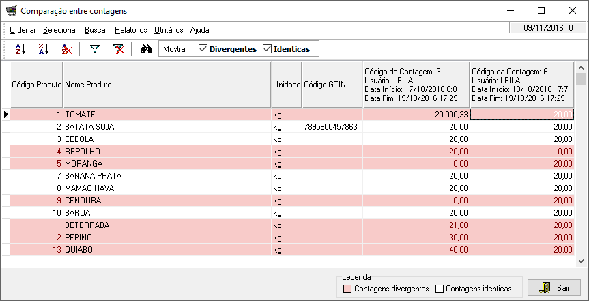Open the Utilitários menu

169,30
